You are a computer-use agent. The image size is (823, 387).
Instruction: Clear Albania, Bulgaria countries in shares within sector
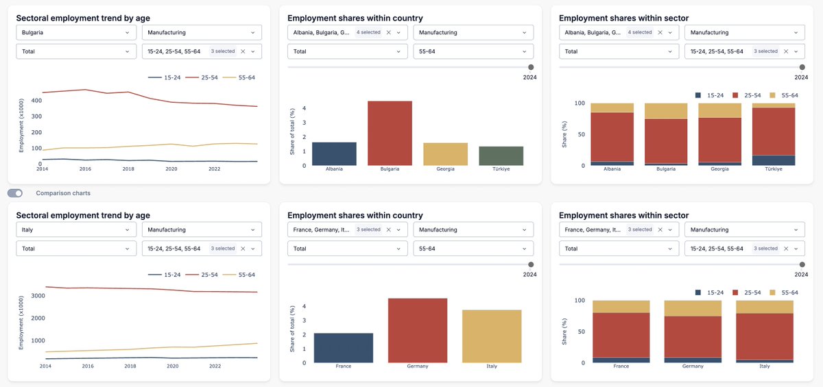(x=660, y=32)
